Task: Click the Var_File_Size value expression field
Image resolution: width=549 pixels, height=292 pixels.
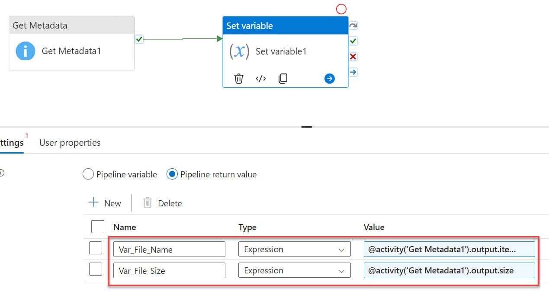Action: 449,270
